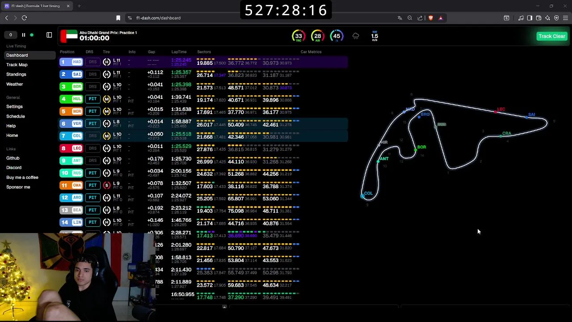
Task: Open Brave Rewards triangle icon
Action: [441, 18]
